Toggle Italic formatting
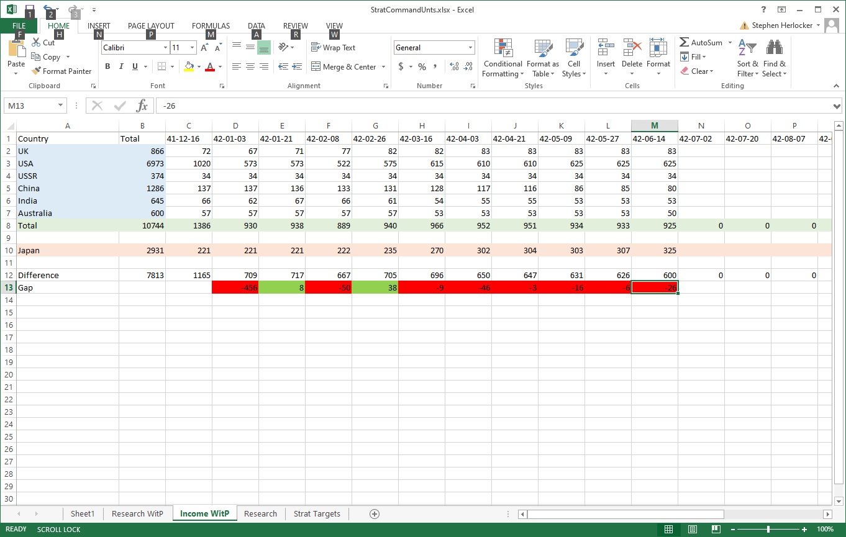 121,66
